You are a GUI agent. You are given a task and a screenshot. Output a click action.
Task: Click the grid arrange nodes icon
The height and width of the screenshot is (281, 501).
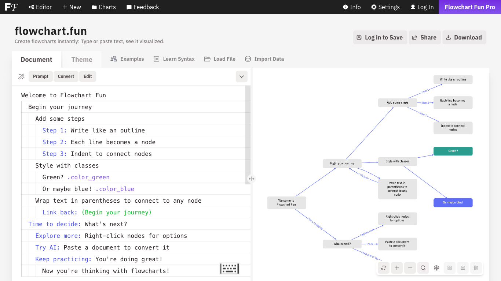[450, 268]
